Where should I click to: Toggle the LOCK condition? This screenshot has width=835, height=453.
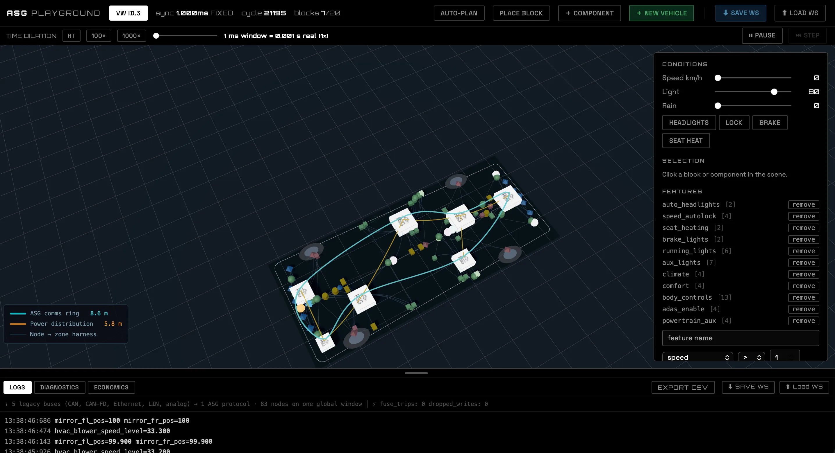[x=734, y=123]
